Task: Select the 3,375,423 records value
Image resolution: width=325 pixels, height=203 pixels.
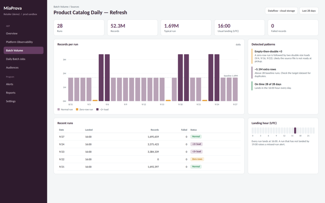Action: [153, 144]
